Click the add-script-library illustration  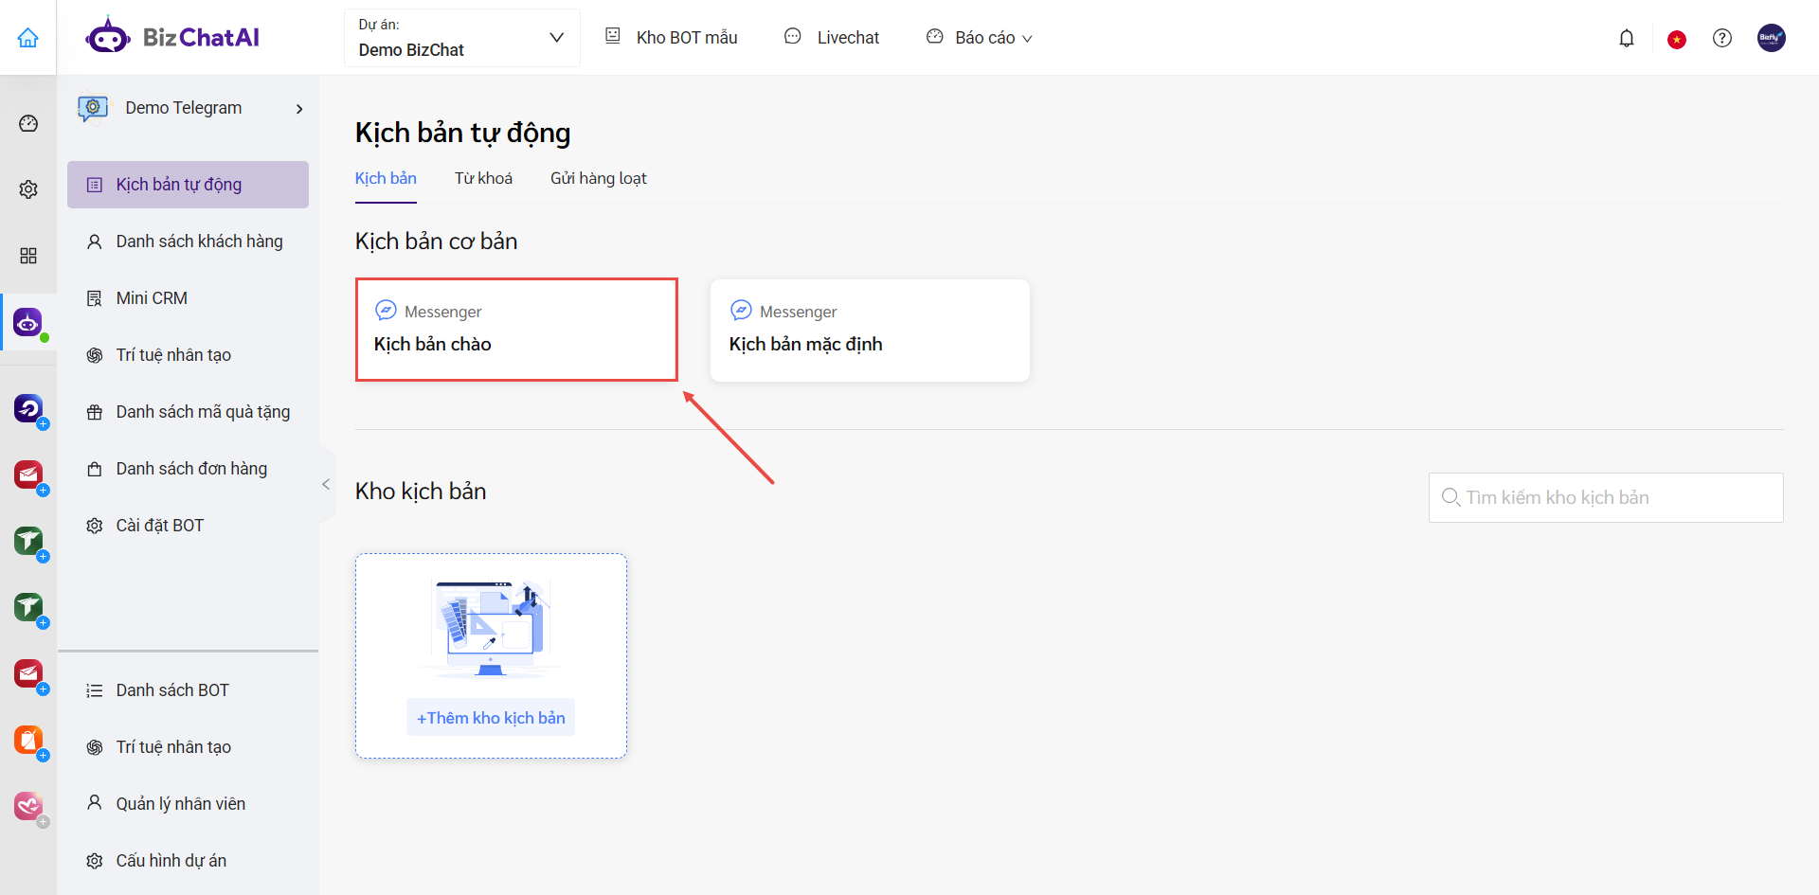tap(491, 627)
